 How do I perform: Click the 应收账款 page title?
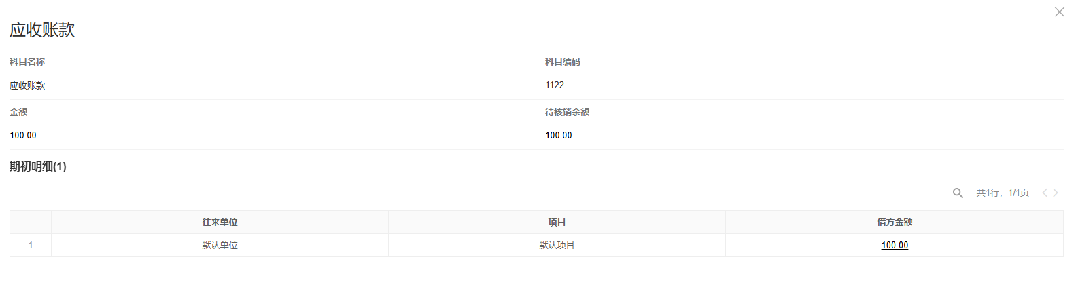click(x=42, y=30)
